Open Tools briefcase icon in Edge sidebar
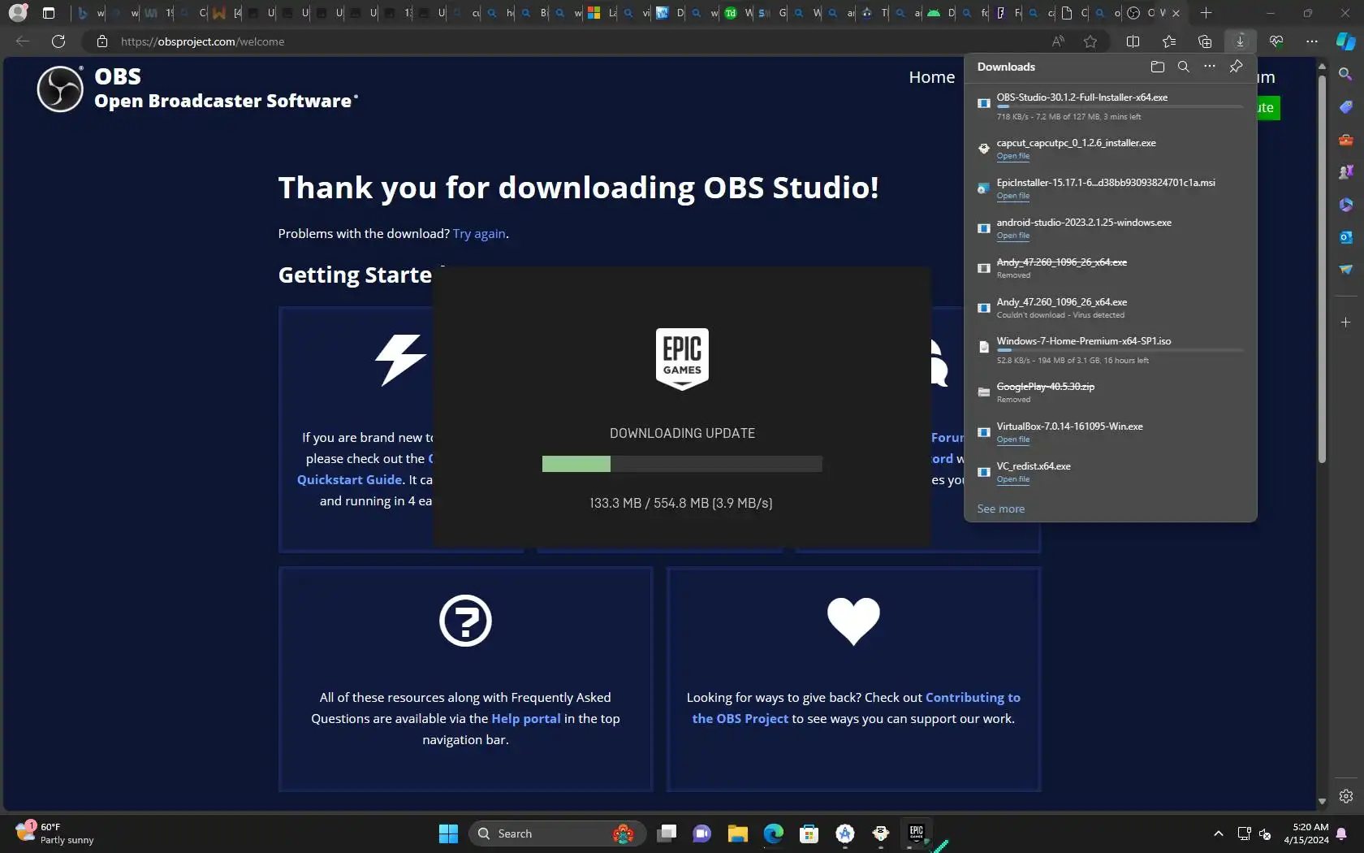 [x=1346, y=140]
